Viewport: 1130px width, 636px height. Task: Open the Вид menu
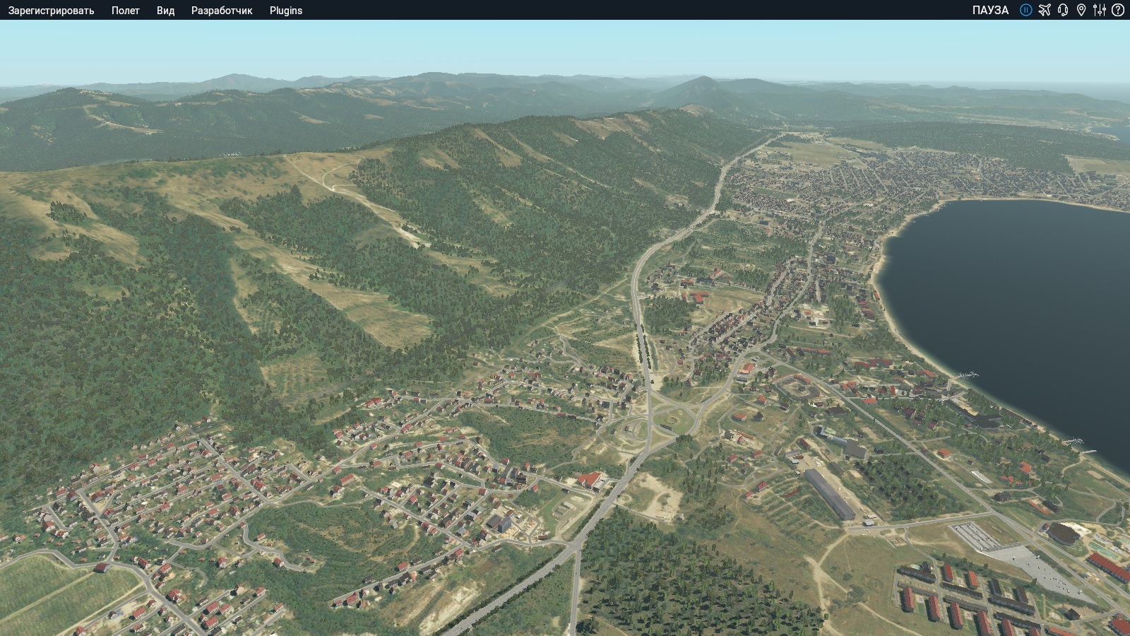(165, 11)
